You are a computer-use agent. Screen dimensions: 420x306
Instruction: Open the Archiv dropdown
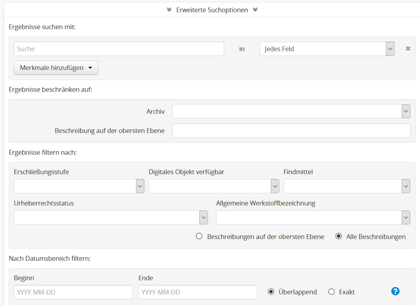click(x=291, y=111)
